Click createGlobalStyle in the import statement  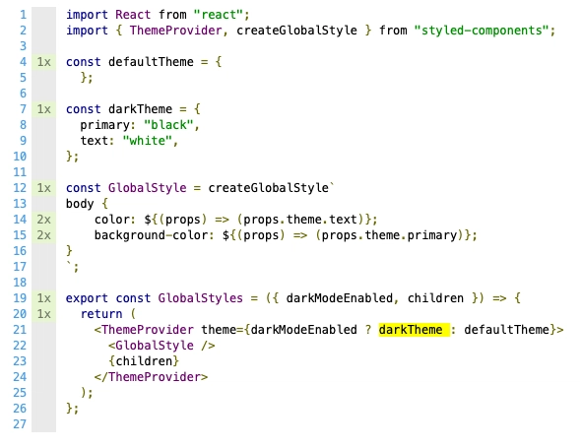point(296,31)
